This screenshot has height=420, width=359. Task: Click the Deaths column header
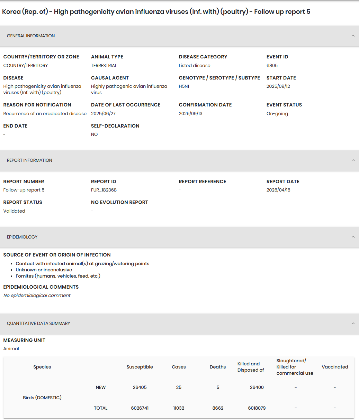click(218, 367)
